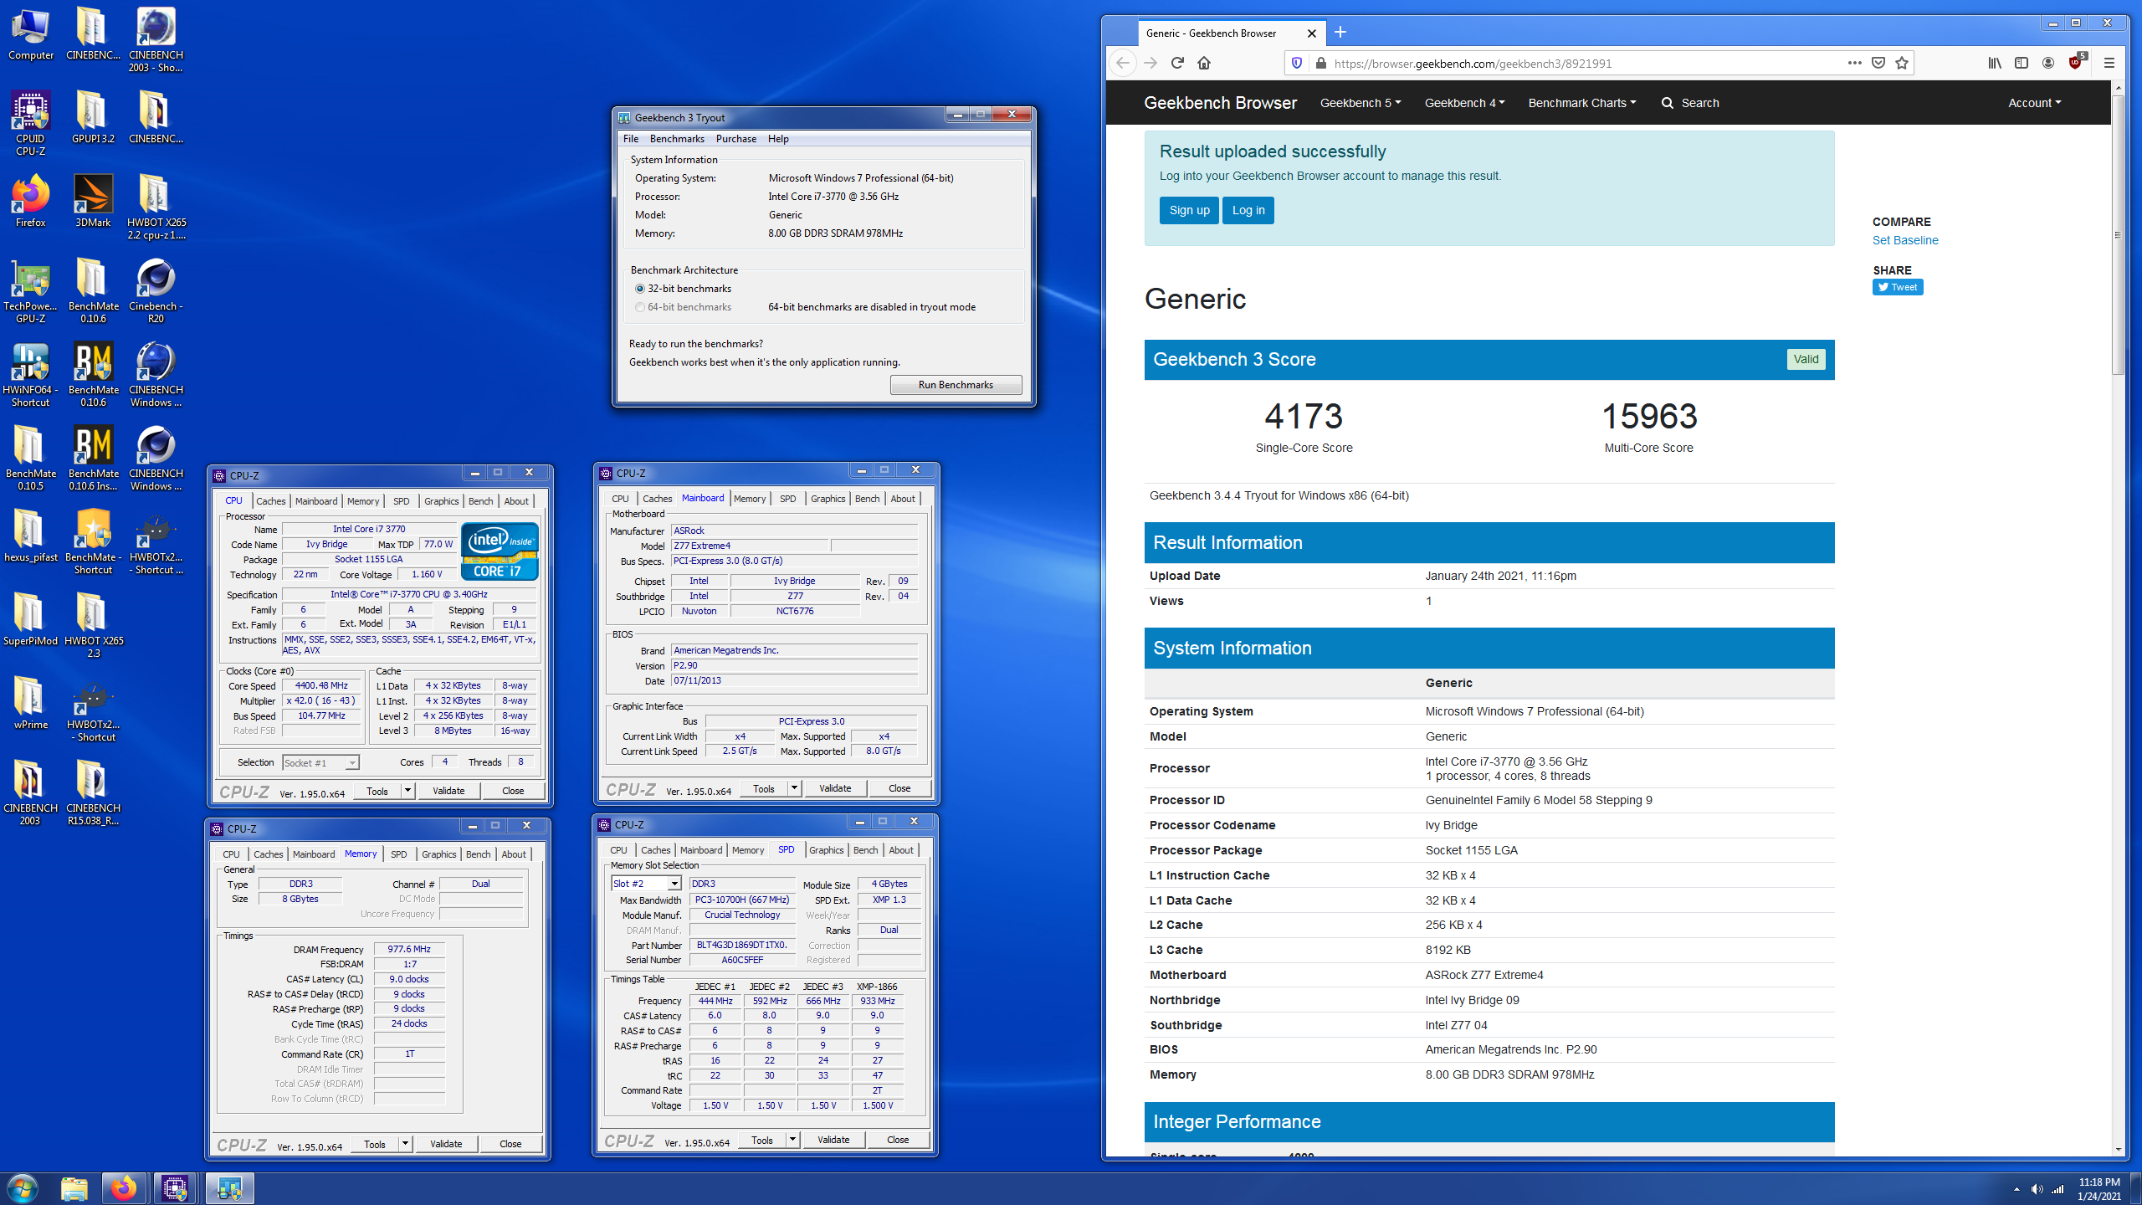2142x1205 pixels.
Task: Click the browser home icon
Action: point(1204,63)
